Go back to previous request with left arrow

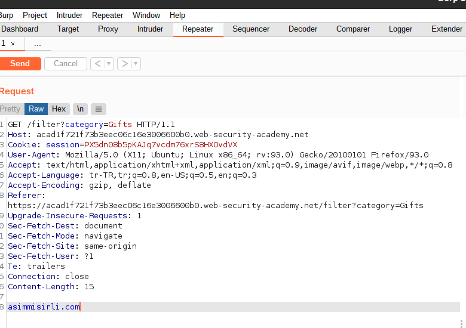pos(97,64)
